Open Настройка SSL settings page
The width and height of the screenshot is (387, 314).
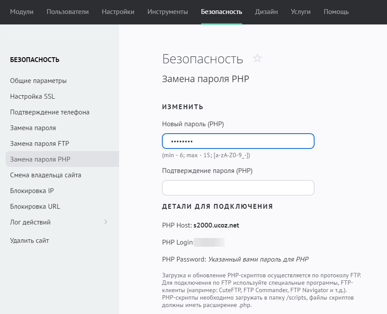click(x=32, y=97)
